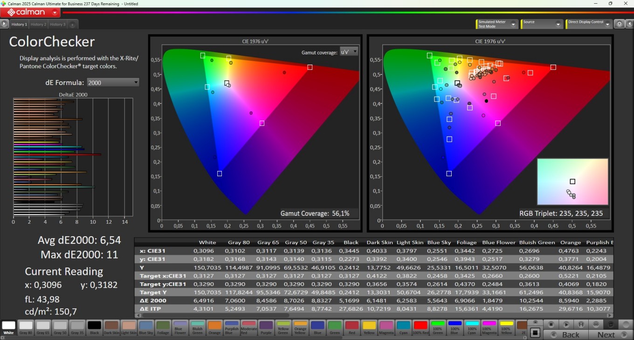Select the Gray 50 patch

60,327
